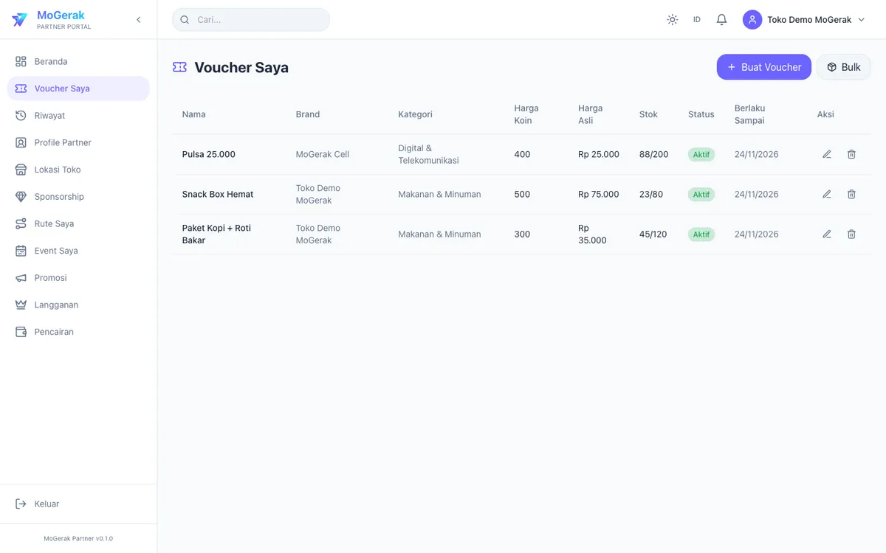886x553 pixels.
Task: Click the Sponsorship diamond icon
Action: tap(21, 197)
